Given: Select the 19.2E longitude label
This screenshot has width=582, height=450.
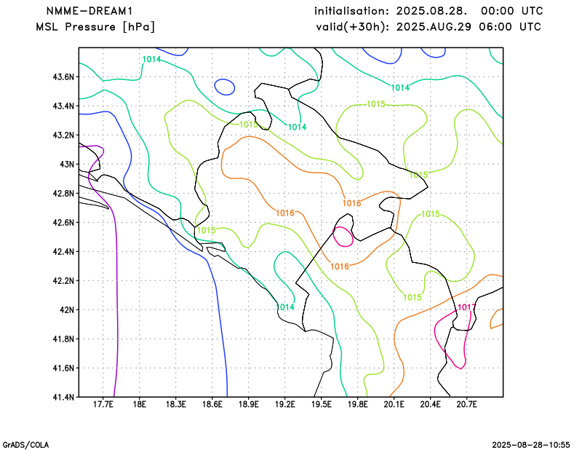Looking at the screenshot, I should click(284, 404).
